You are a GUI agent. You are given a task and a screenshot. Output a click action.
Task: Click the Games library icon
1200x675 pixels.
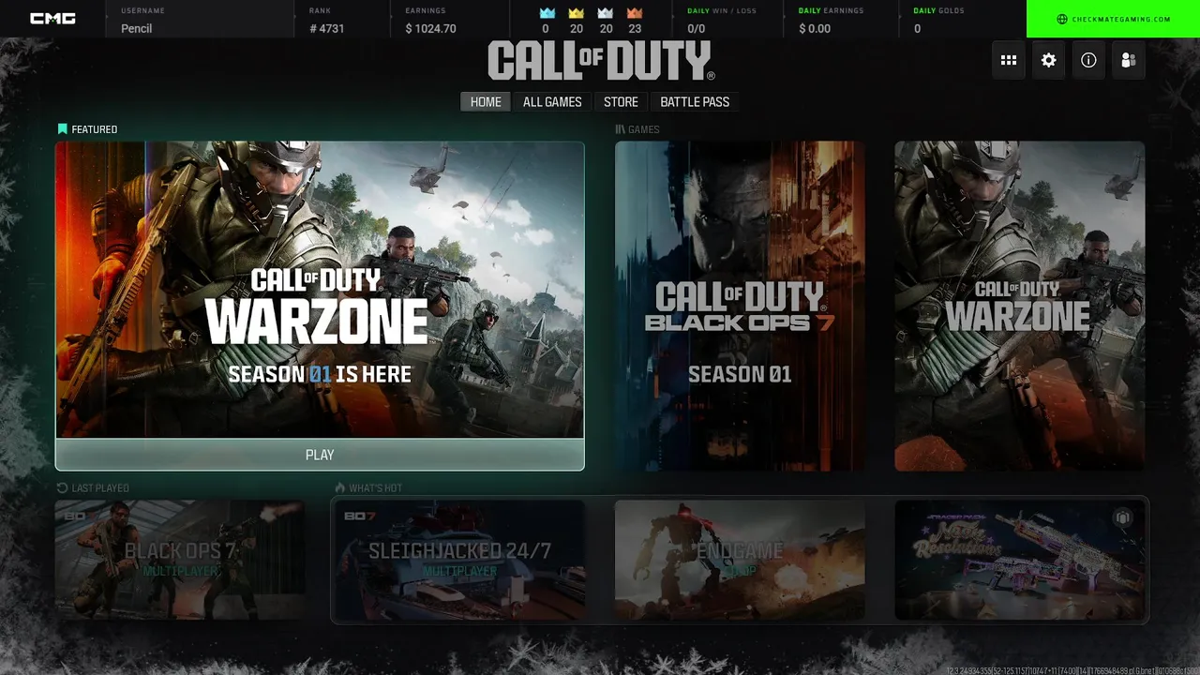pyautogui.click(x=620, y=129)
